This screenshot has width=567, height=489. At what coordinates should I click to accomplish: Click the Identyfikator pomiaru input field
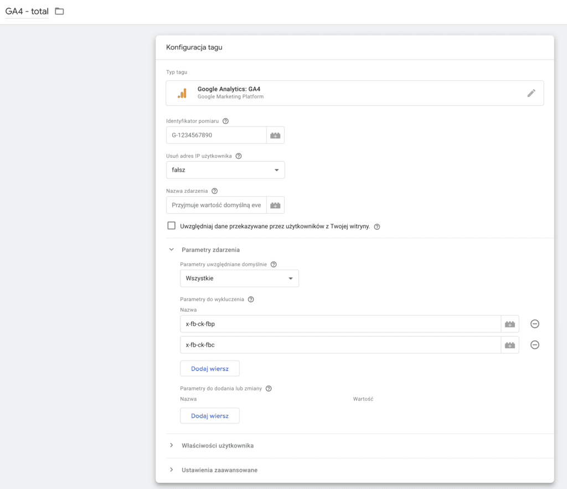coord(217,135)
